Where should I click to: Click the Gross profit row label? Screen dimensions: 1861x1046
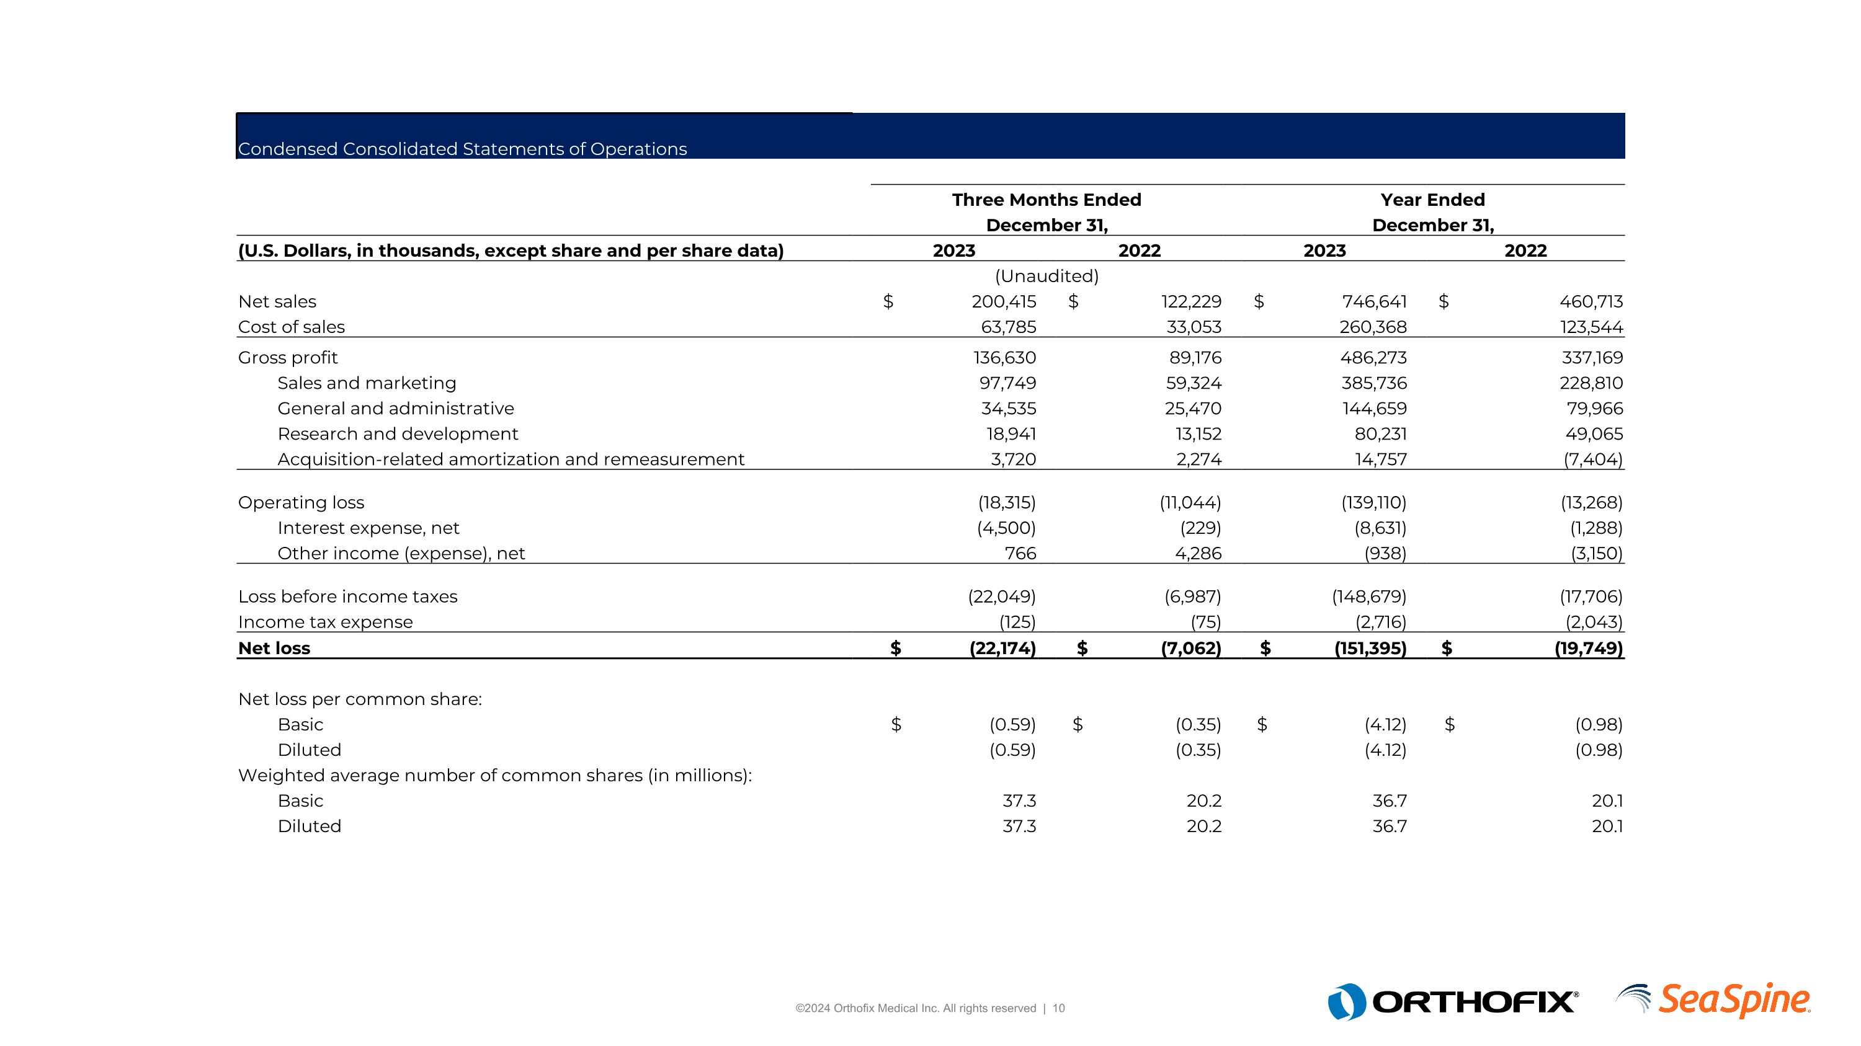tap(288, 358)
